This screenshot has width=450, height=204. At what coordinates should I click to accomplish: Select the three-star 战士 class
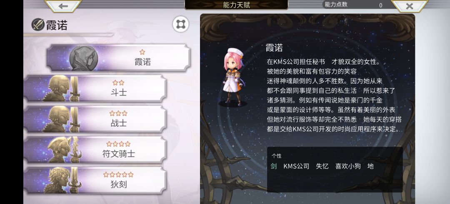click(x=95, y=119)
